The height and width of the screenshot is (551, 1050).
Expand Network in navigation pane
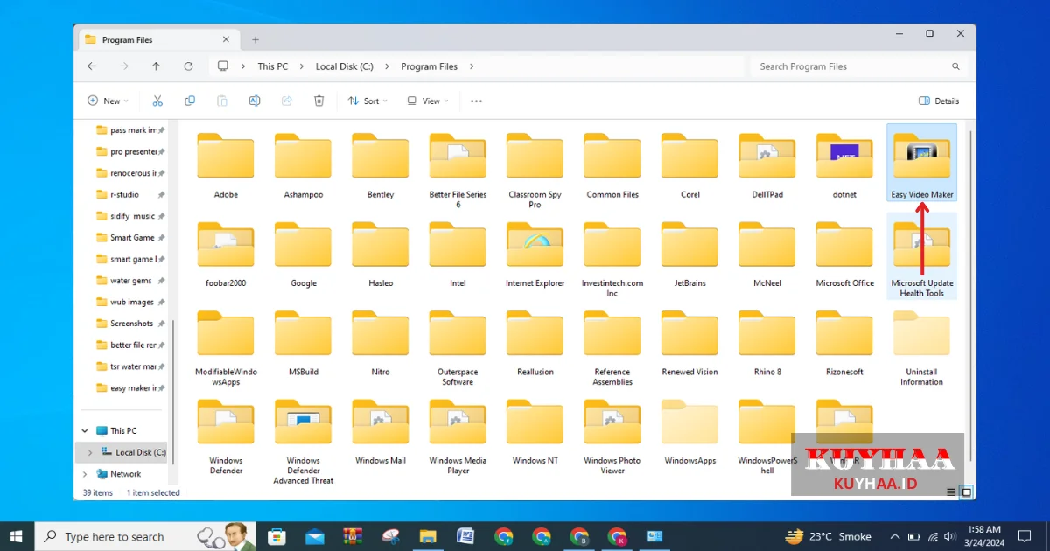pyautogui.click(x=85, y=474)
